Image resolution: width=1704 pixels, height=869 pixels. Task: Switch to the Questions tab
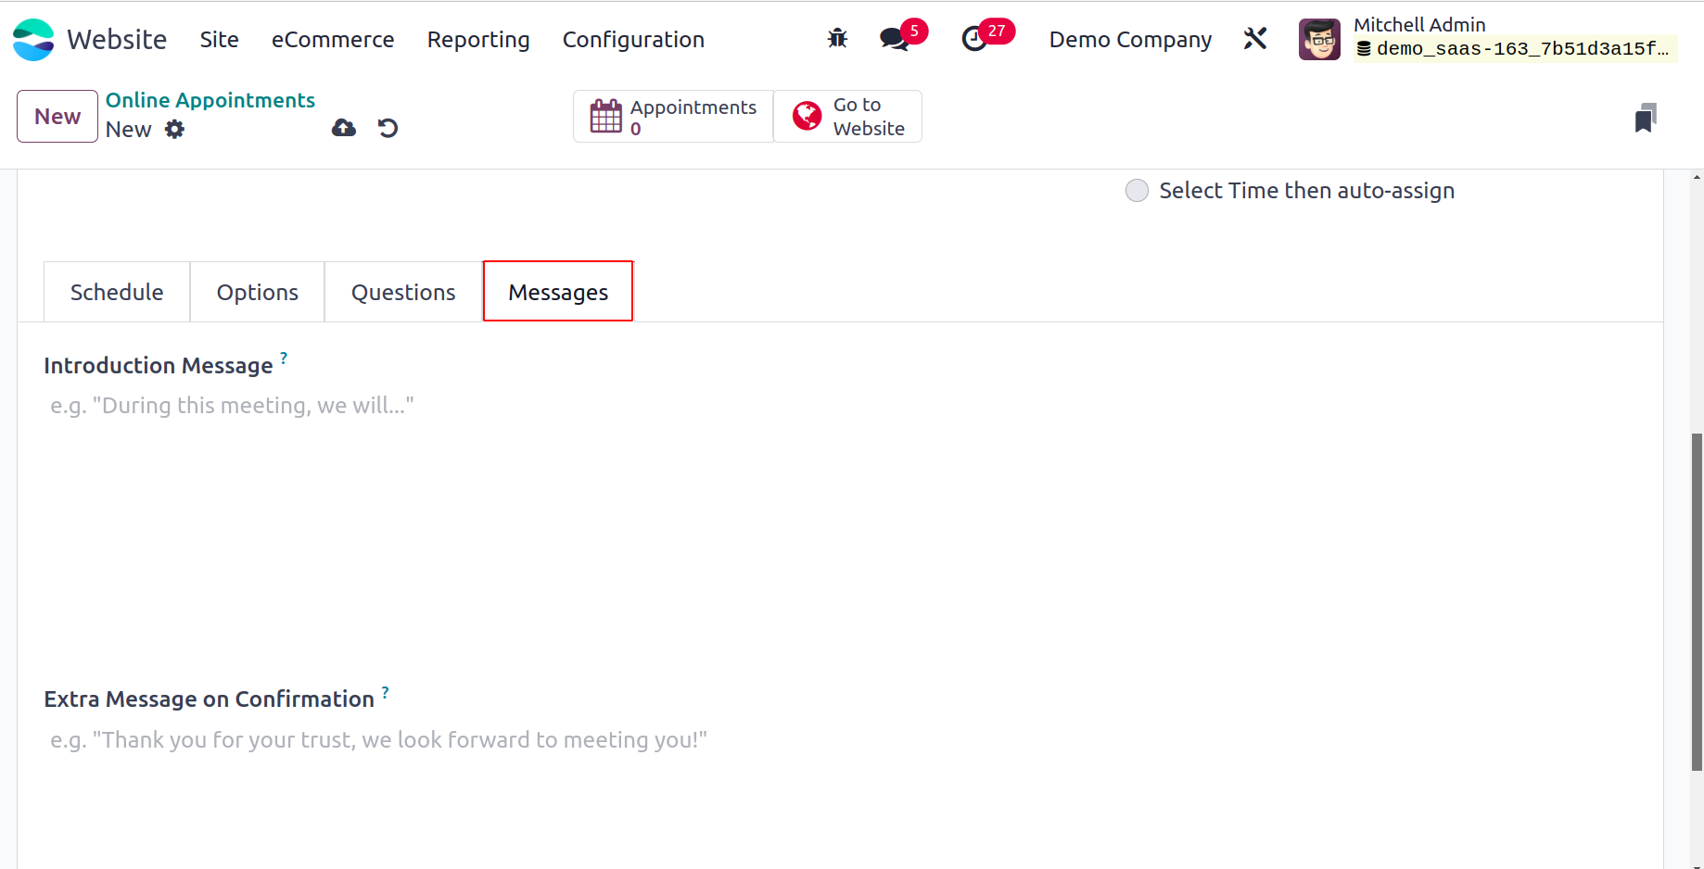pos(403,292)
